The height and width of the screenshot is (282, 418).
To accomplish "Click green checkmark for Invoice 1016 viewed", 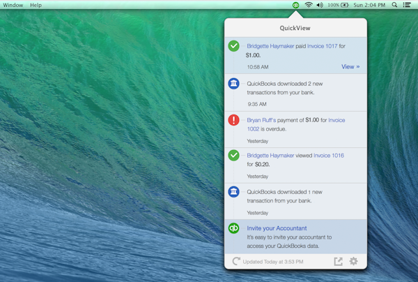I will pyautogui.click(x=233, y=155).
